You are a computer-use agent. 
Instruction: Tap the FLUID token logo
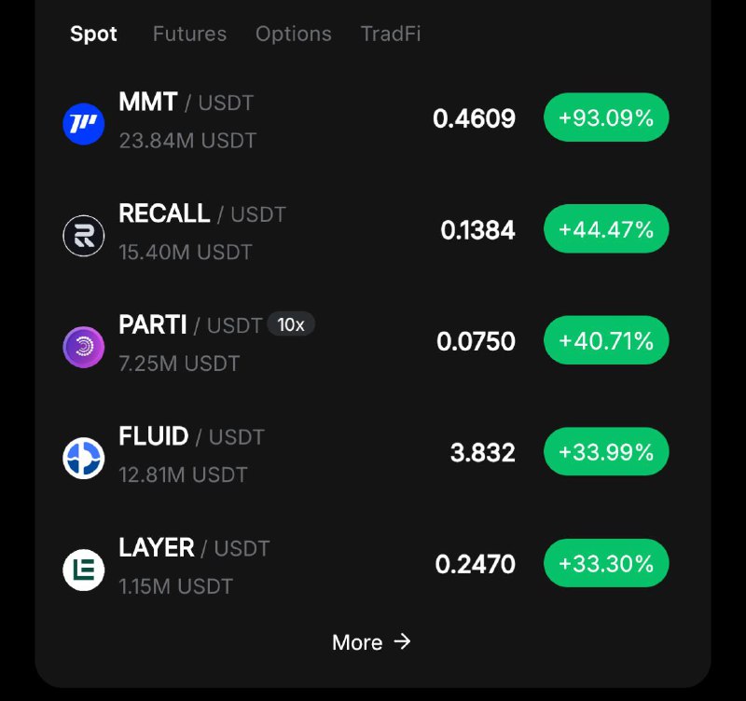point(84,458)
